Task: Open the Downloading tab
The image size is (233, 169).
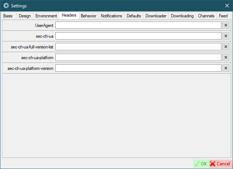Action: [182, 16]
